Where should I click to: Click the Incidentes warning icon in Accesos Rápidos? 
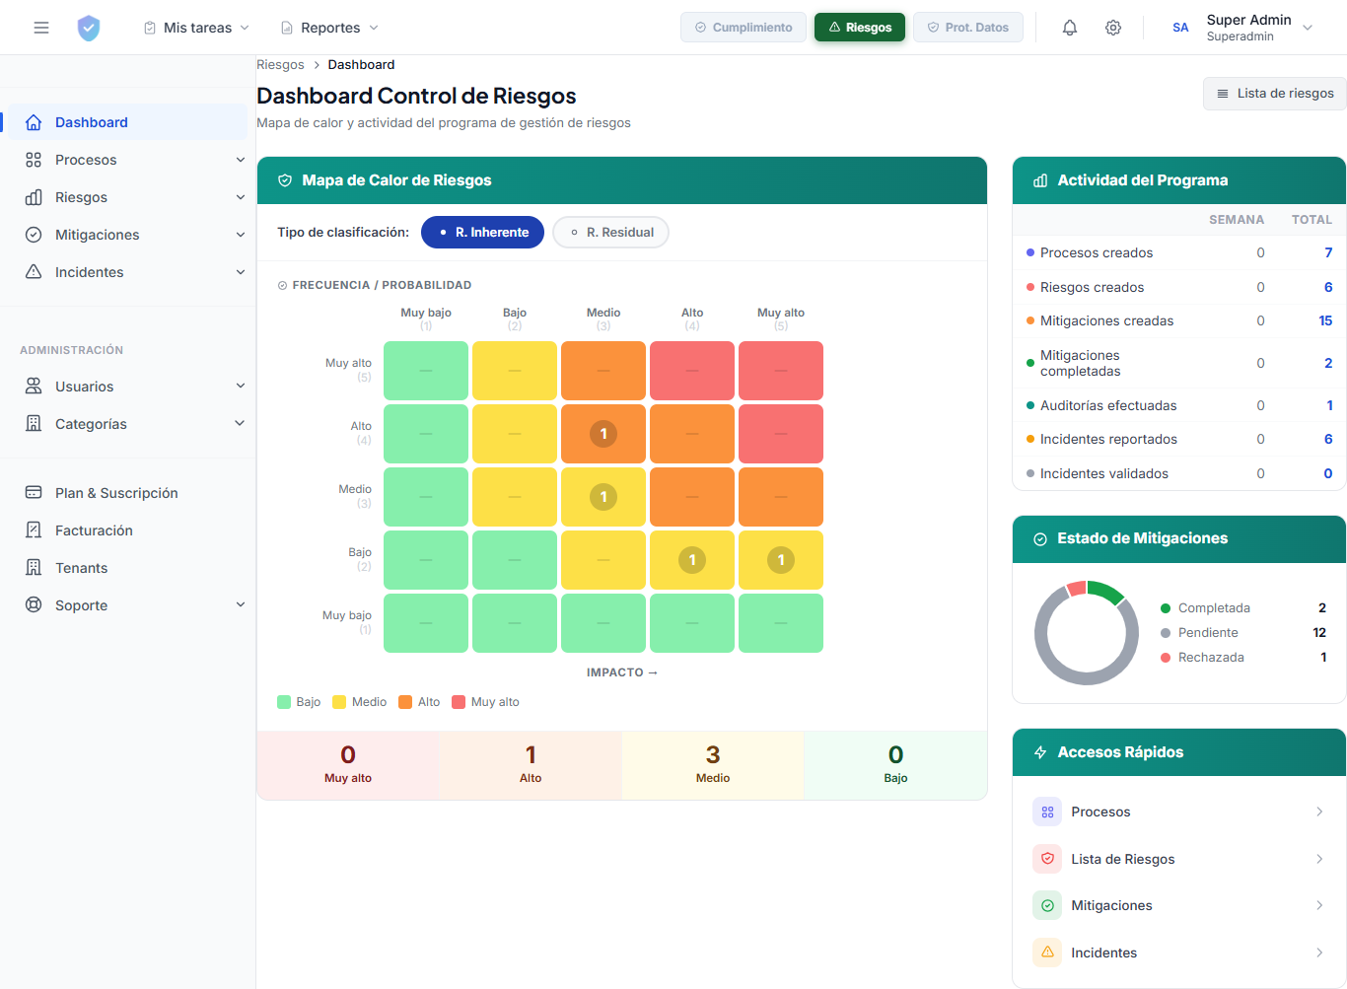point(1046,952)
